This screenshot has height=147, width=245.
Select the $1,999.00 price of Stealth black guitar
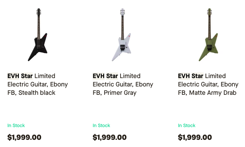pyautogui.click(x=24, y=137)
